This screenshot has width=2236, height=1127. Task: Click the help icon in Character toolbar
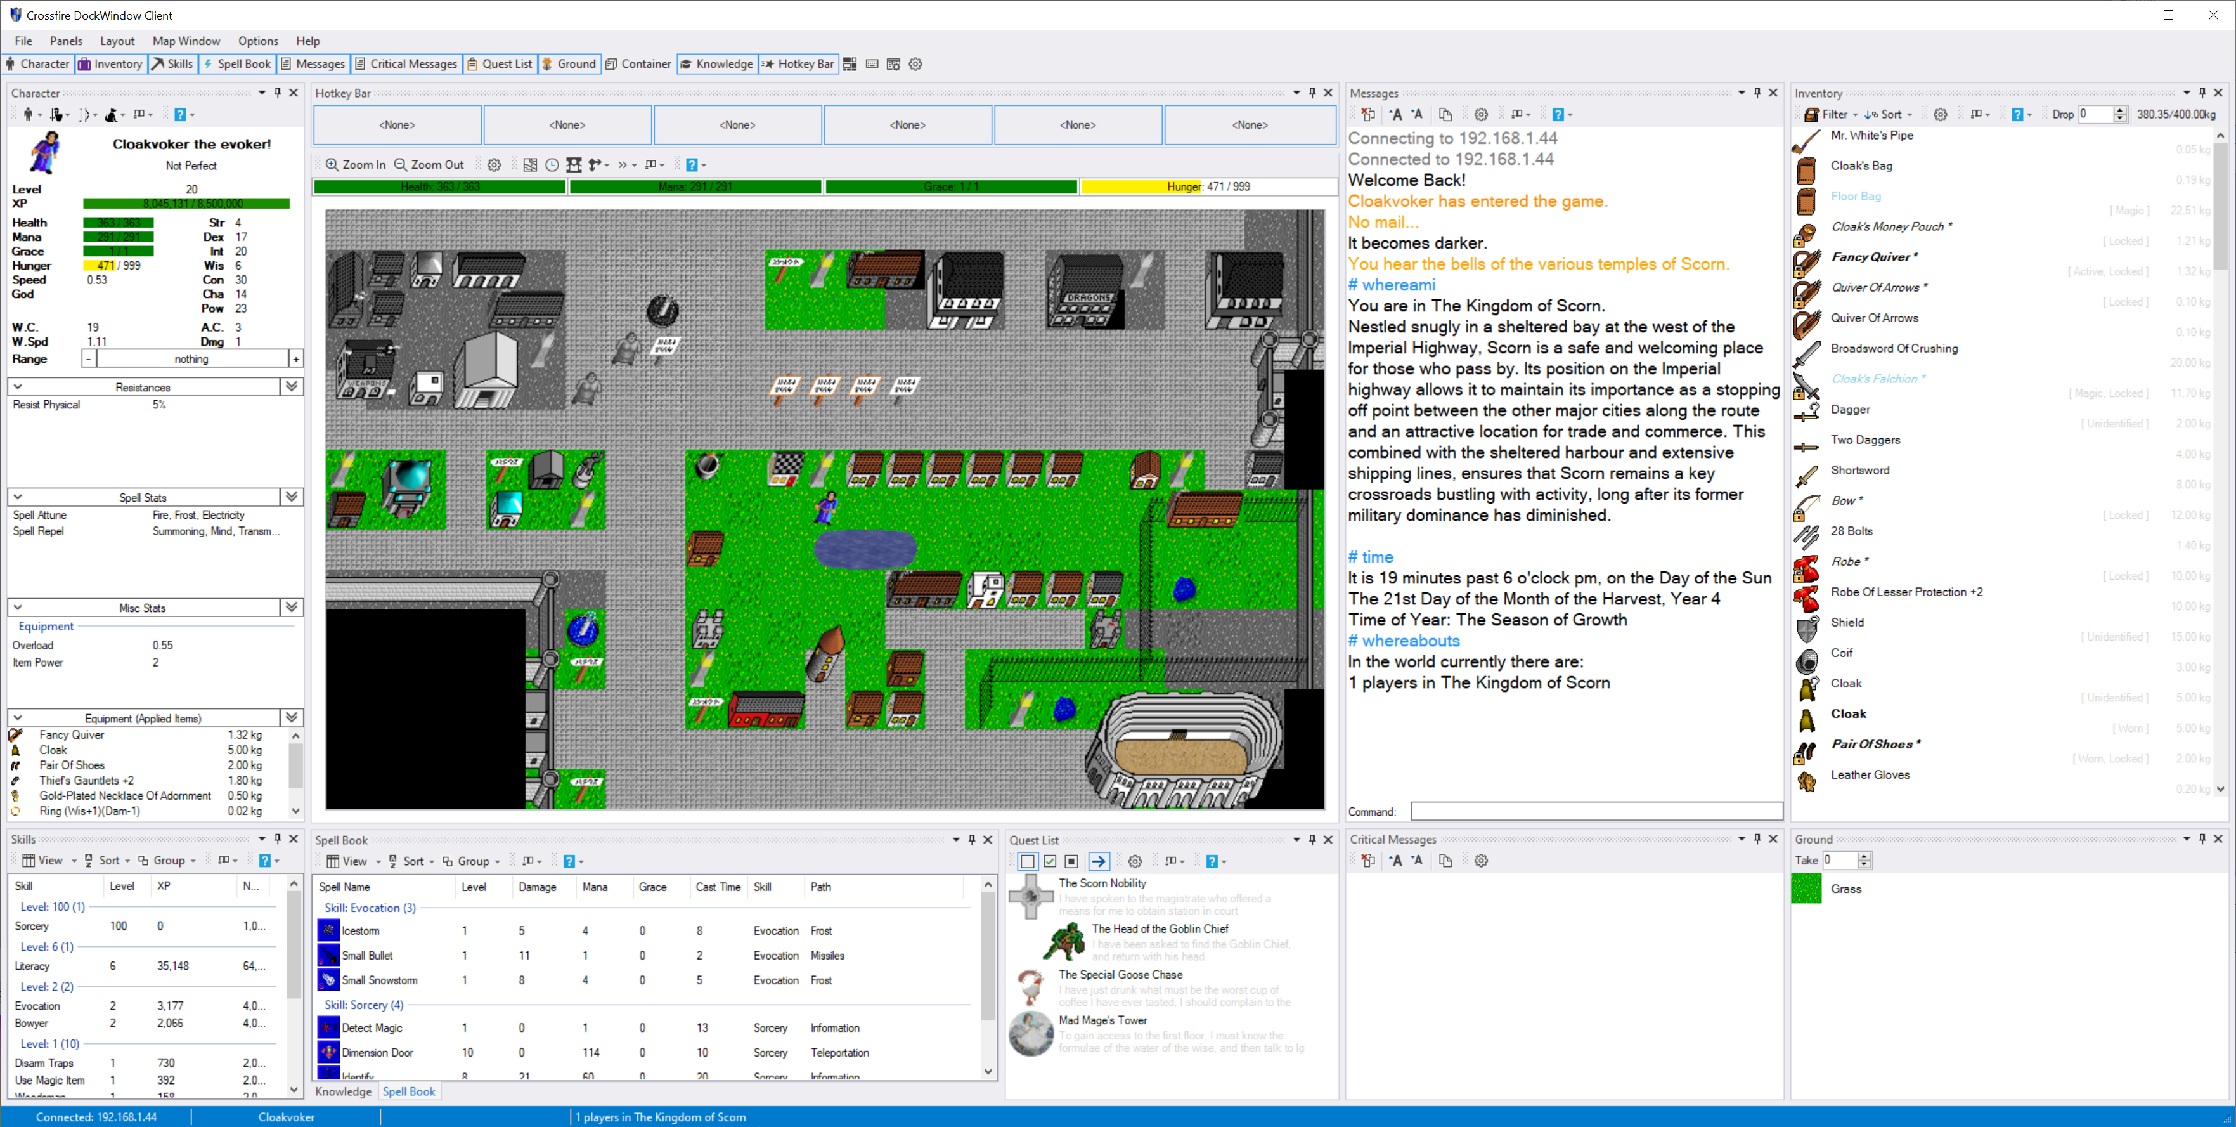(x=181, y=114)
